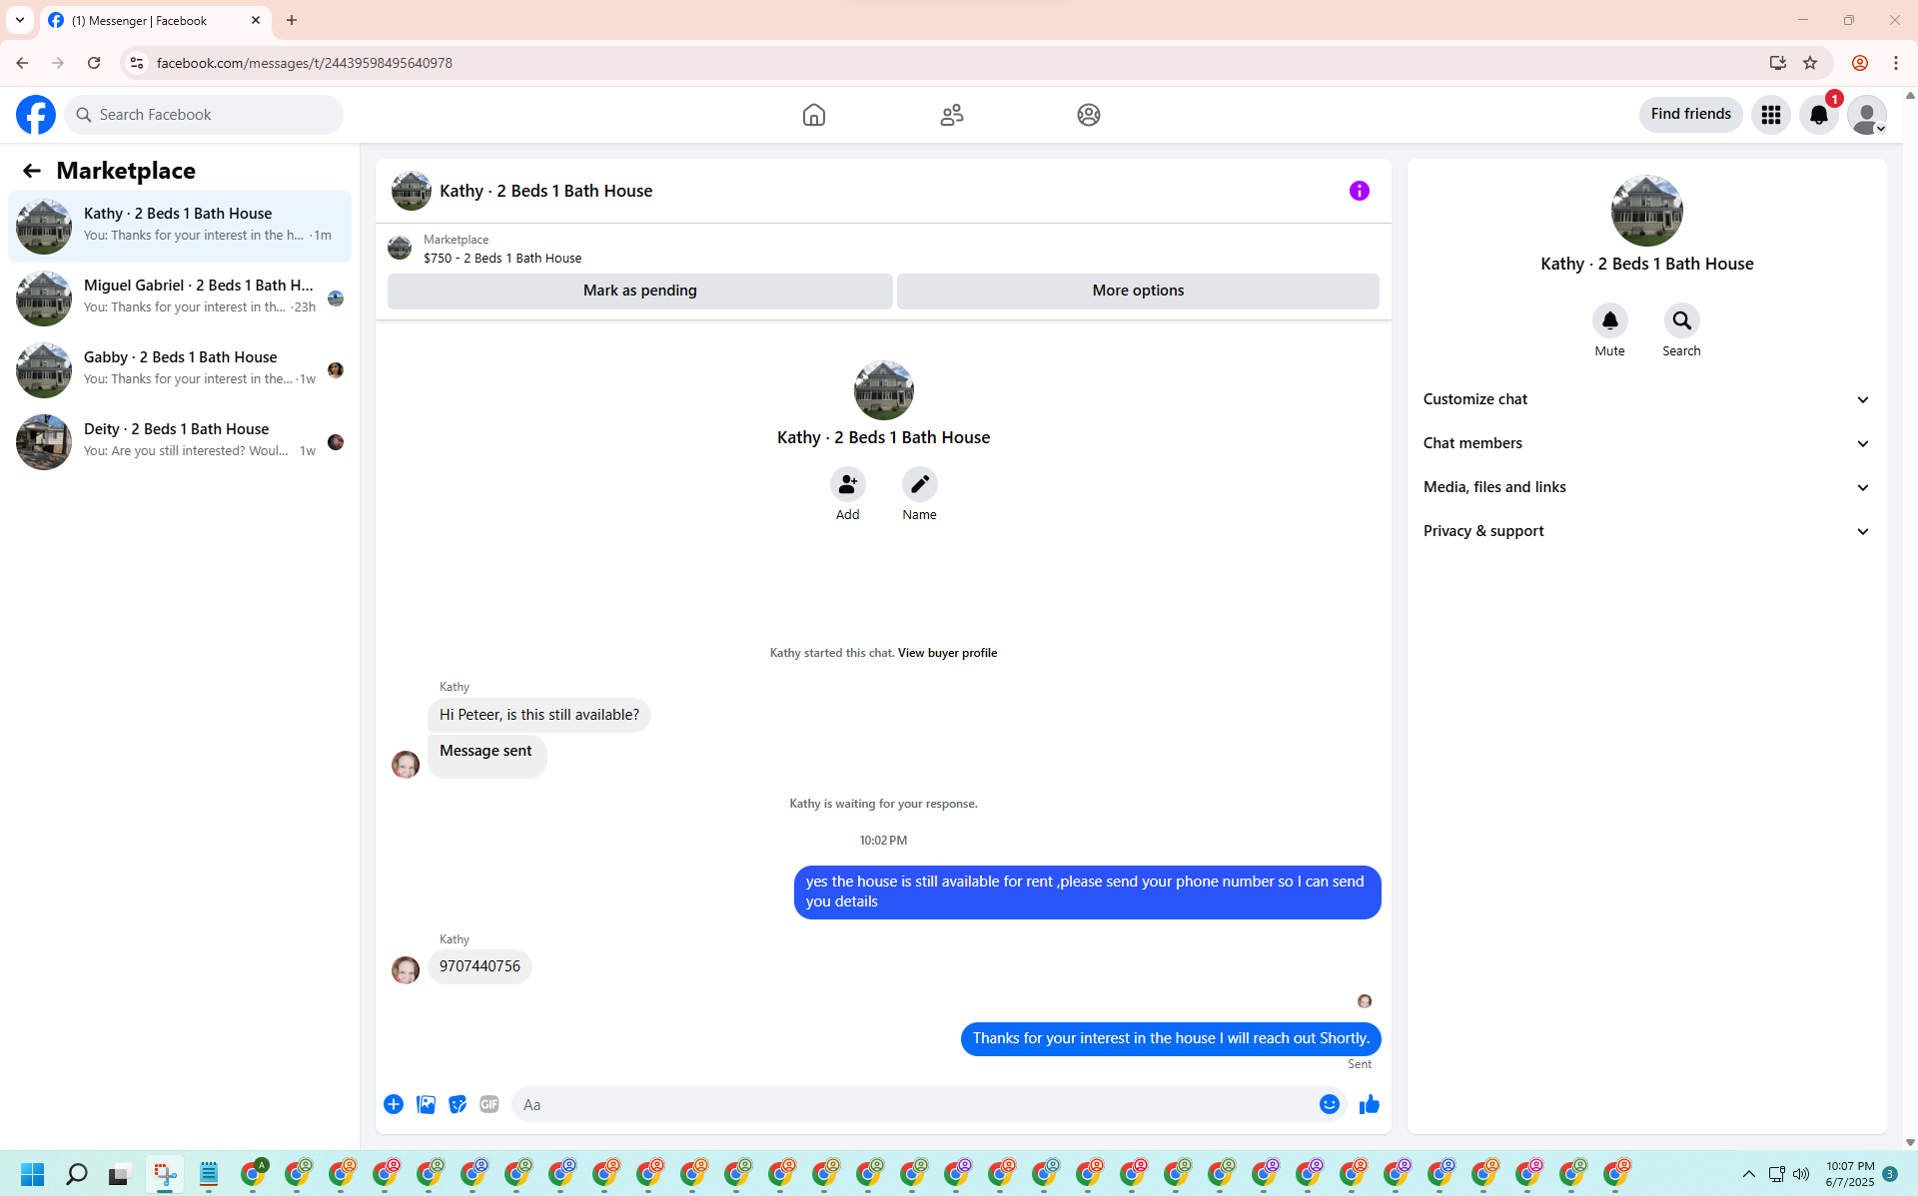Click the message input field
1918x1196 pixels.
tap(914, 1104)
